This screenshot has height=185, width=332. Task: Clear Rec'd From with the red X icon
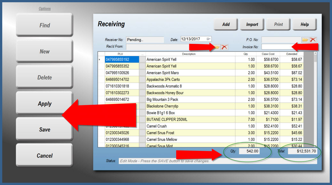[x=225, y=47]
